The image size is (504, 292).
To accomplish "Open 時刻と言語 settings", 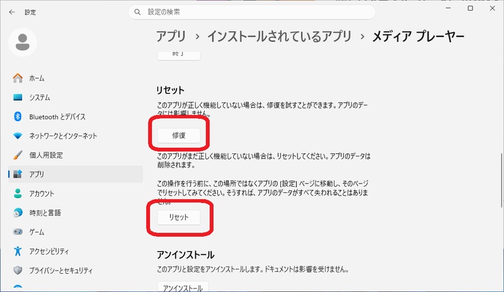I will (x=75, y=213).
